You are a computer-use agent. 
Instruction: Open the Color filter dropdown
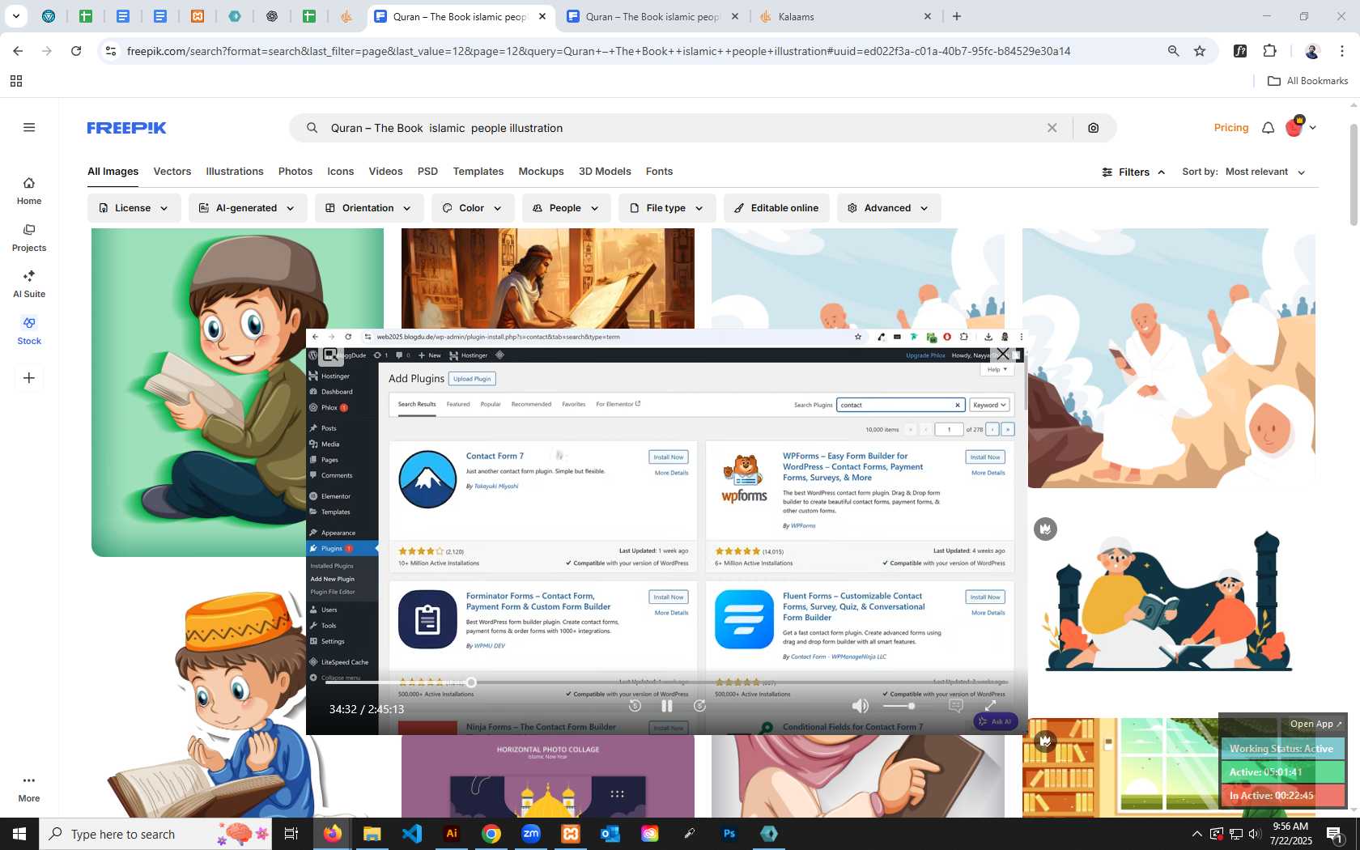tap(473, 208)
